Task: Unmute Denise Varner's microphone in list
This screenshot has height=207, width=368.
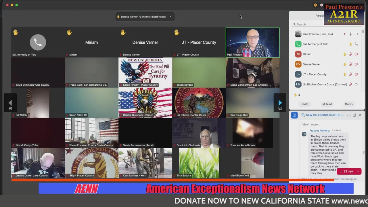Action: [350, 64]
